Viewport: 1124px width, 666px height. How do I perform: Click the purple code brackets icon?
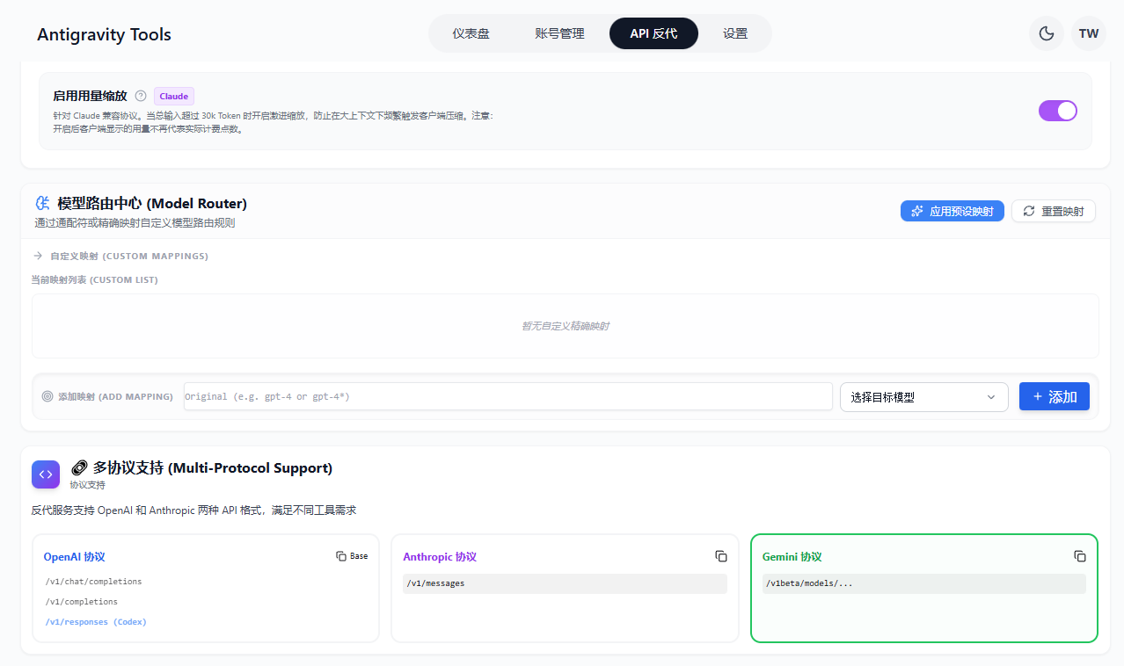click(46, 474)
